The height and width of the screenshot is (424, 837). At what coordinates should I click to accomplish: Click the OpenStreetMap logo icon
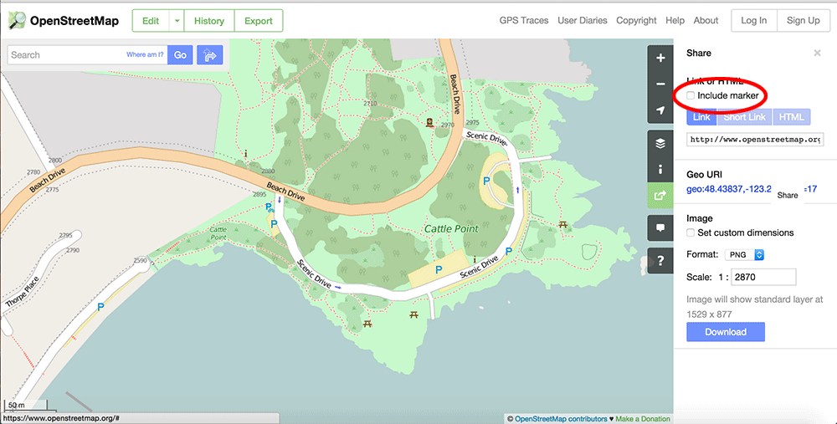[17, 20]
